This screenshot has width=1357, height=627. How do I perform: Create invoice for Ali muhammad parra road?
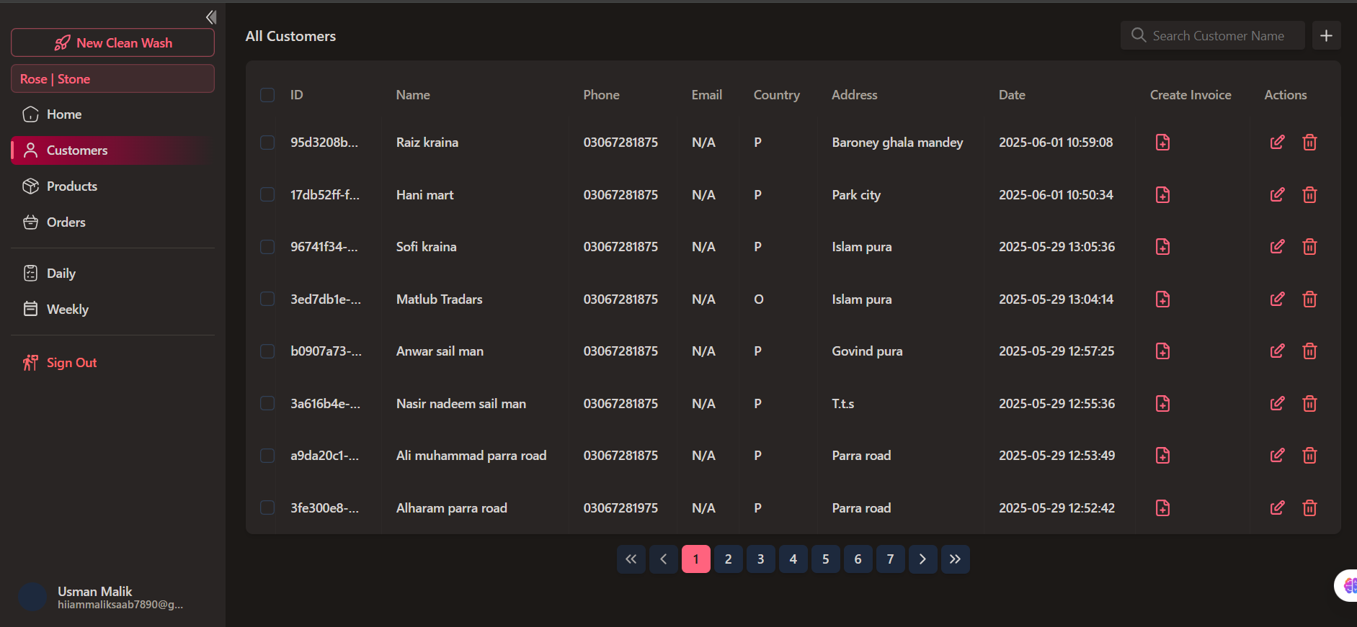(x=1162, y=456)
